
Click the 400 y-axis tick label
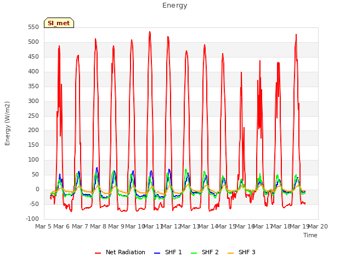point(33,72)
